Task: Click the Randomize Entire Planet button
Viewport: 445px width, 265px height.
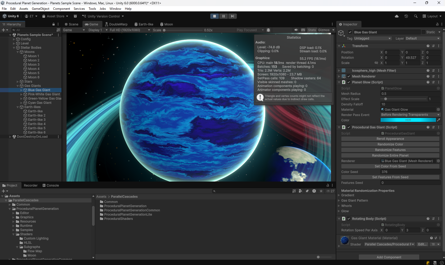Action: point(390,155)
